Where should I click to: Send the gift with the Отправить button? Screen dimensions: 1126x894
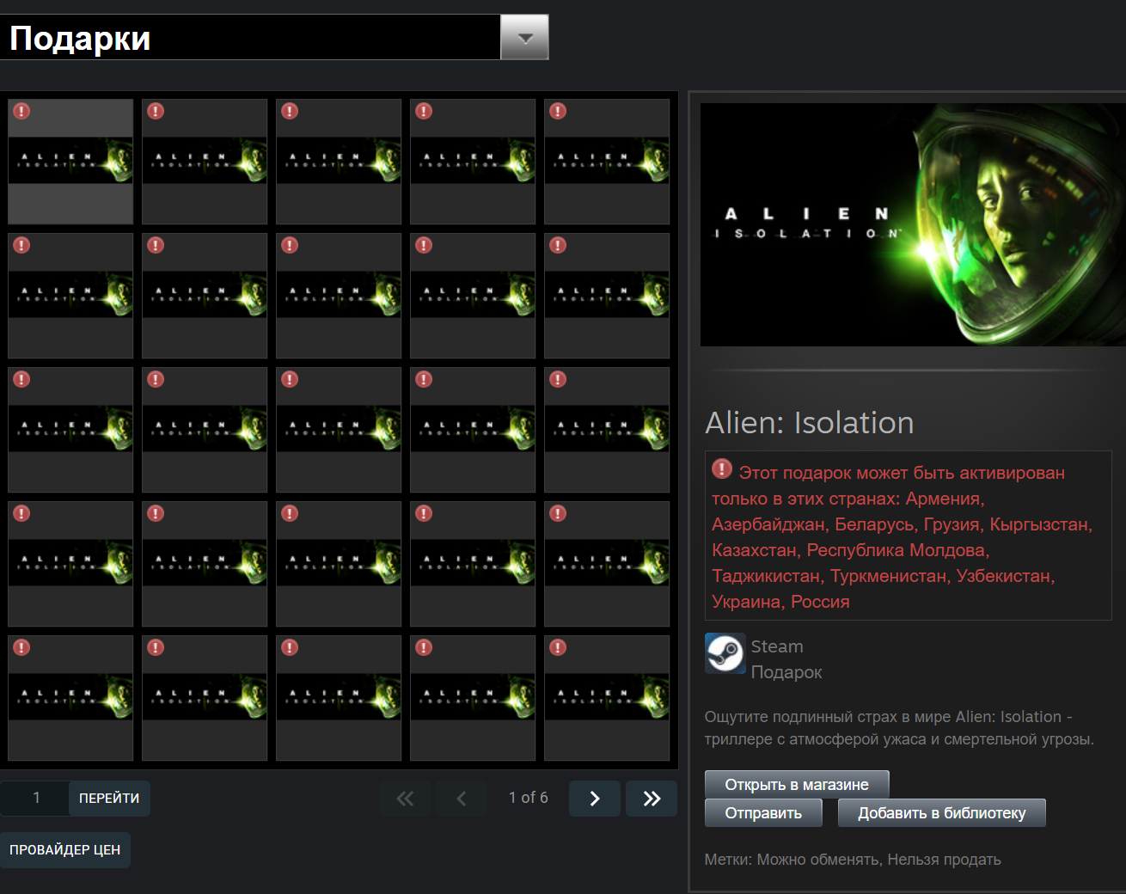763,813
